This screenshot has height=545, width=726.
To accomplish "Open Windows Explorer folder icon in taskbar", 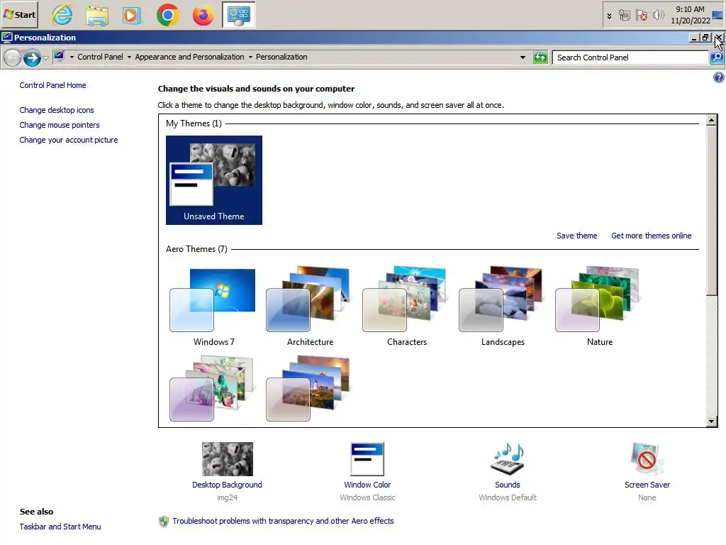I will (x=97, y=15).
